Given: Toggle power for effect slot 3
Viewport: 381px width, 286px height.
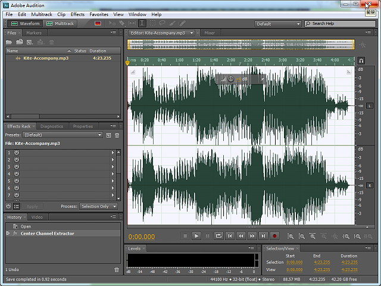Looking at the screenshot, I should (x=16, y=167).
